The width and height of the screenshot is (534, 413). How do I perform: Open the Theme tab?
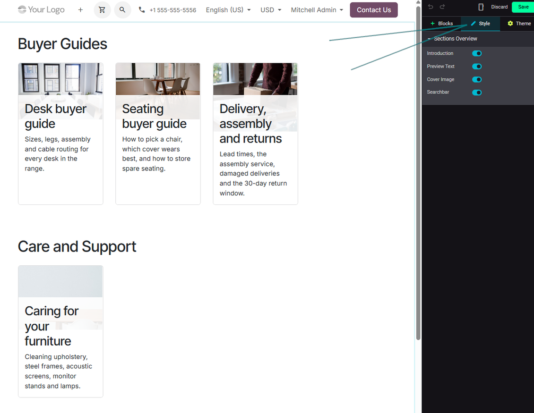519,24
